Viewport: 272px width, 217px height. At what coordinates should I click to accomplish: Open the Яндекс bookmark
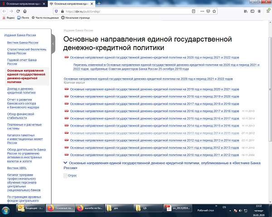[x=9, y=18]
